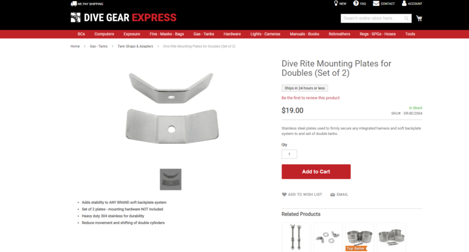Click the Dive Gear Express logo
This screenshot has height=252, width=469.
(124, 18)
